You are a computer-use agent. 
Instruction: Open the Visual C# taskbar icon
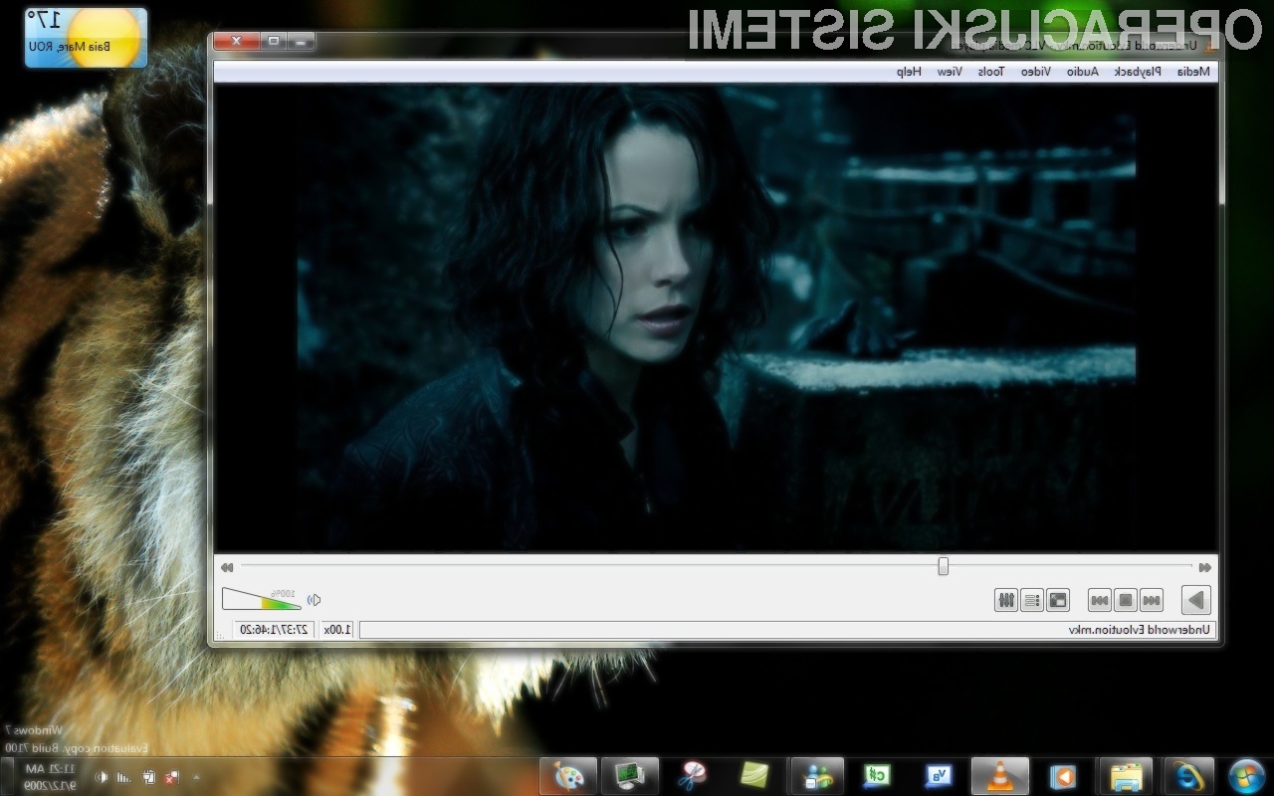click(877, 776)
